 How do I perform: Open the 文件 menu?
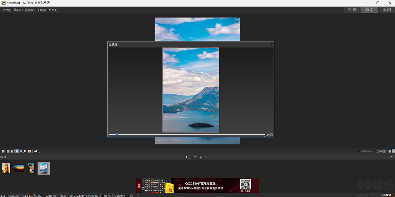tap(7, 10)
